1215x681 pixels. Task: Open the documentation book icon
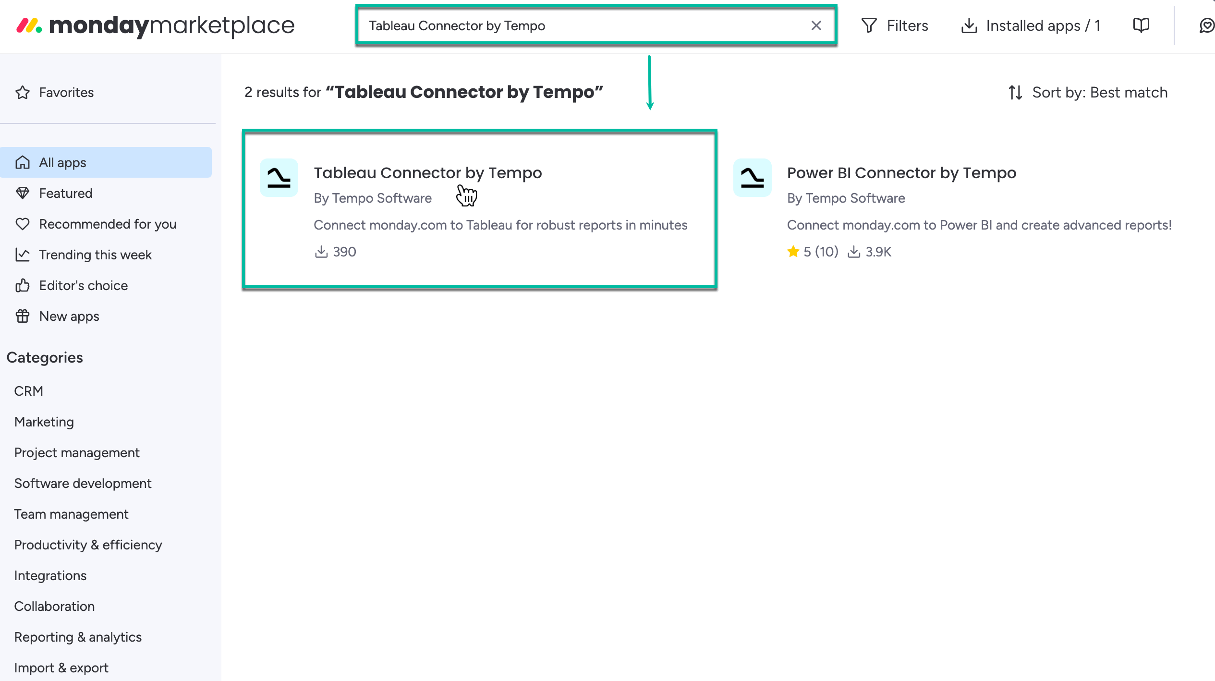[x=1141, y=25]
